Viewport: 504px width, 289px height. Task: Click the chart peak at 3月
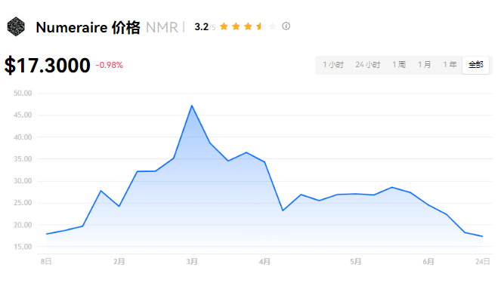click(x=192, y=106)
